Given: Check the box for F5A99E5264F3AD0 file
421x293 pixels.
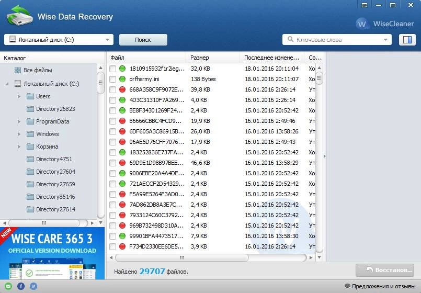Looking at the screenshot, I should point(113,195).
